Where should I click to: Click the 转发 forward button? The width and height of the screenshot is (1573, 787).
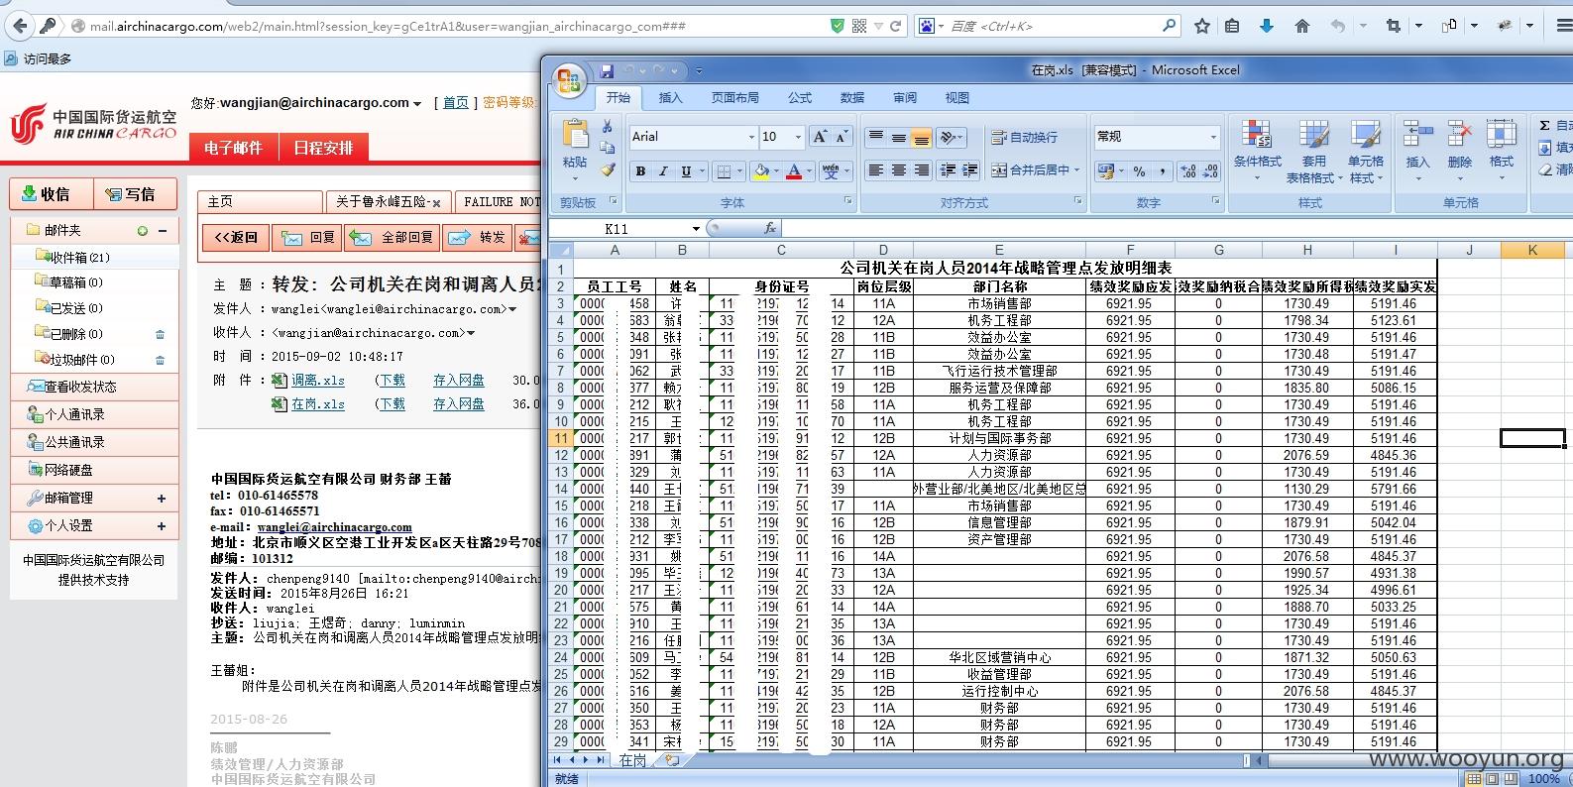(478, 238)
